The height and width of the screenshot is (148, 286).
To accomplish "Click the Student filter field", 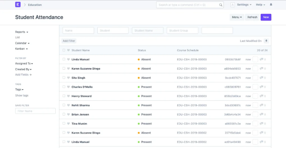I will [113, 31].
